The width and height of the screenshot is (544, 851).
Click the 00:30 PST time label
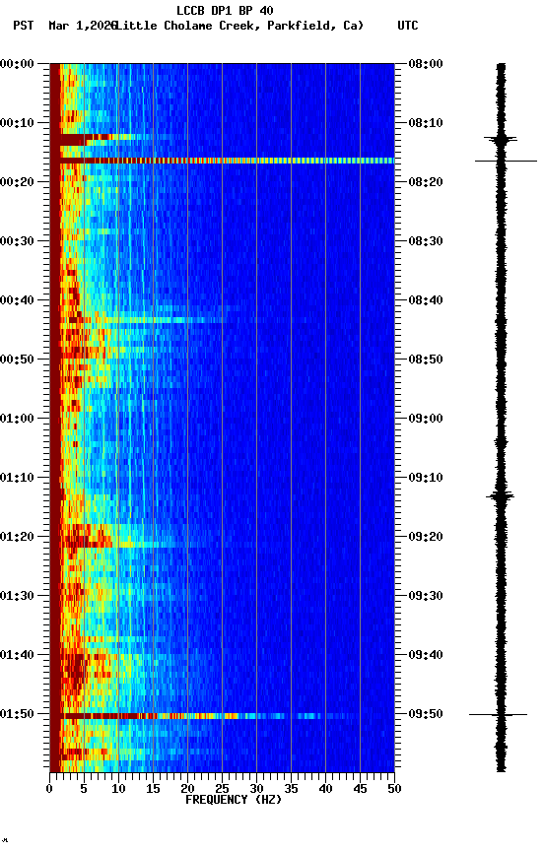17,241
